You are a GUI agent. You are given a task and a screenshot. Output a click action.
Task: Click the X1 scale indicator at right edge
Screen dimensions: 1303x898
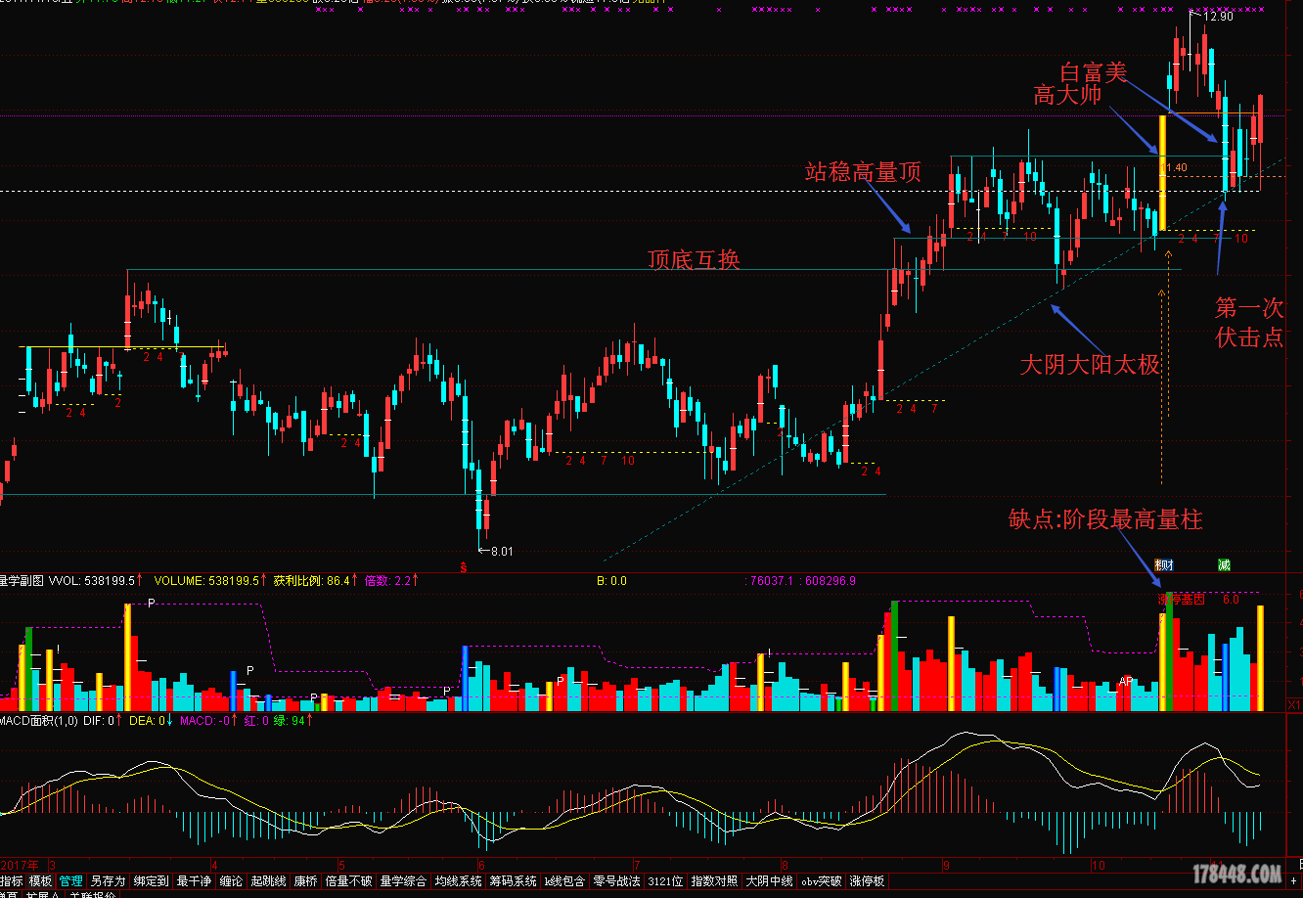pos(1293,704)
